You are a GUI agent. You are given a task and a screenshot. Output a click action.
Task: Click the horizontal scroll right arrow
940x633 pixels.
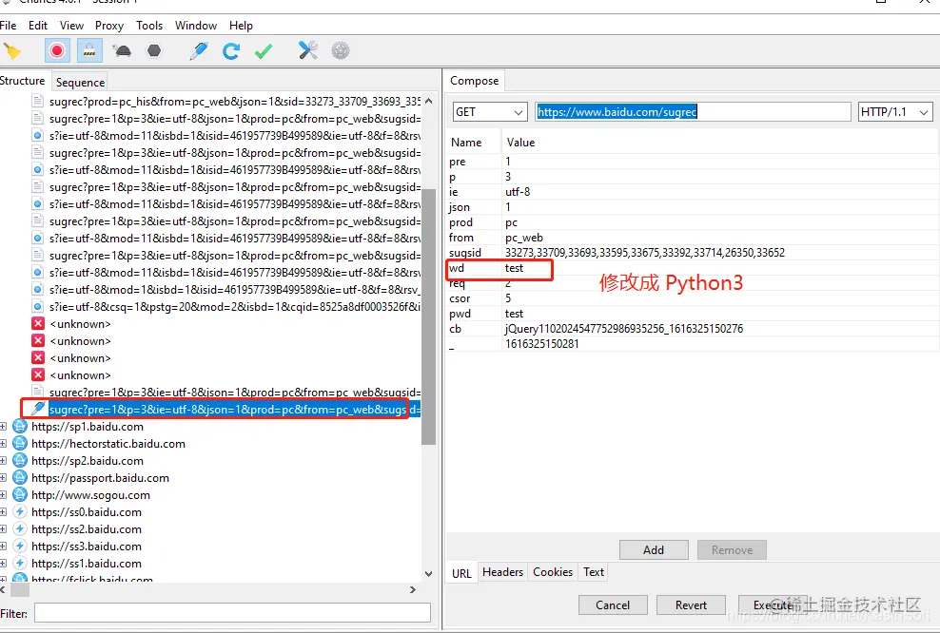(x=413, y=590)
